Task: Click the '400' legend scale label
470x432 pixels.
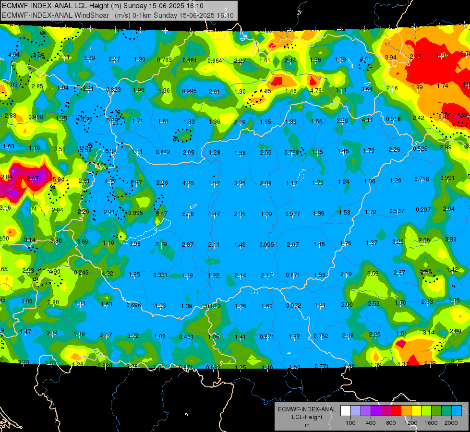Action: pos(371,423)
